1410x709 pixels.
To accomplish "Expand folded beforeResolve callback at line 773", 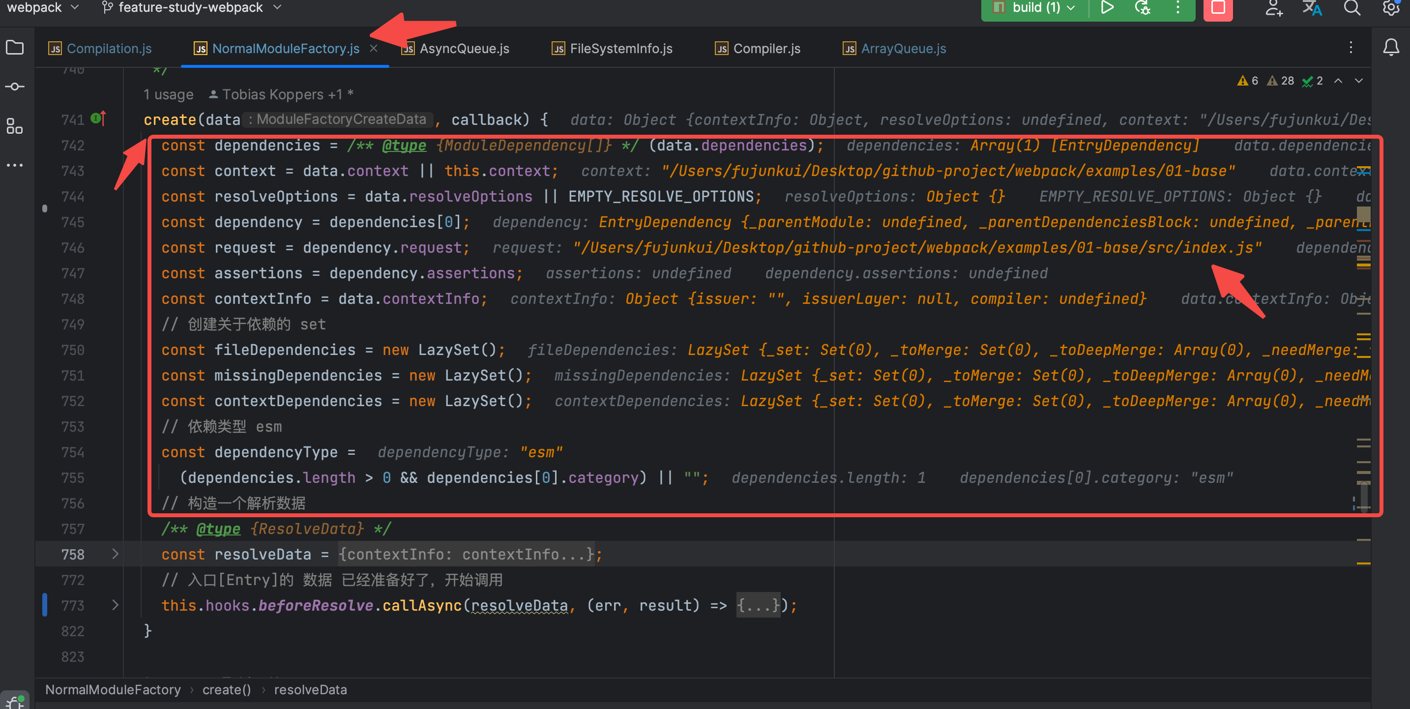I will [115, 605].
